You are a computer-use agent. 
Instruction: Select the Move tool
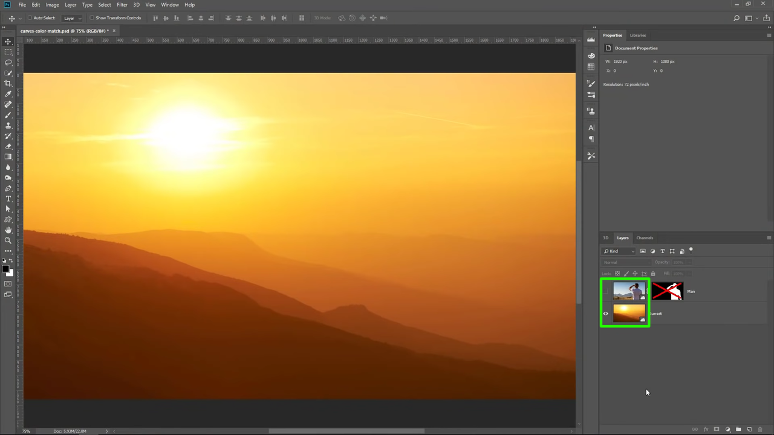tap(8, 42)
